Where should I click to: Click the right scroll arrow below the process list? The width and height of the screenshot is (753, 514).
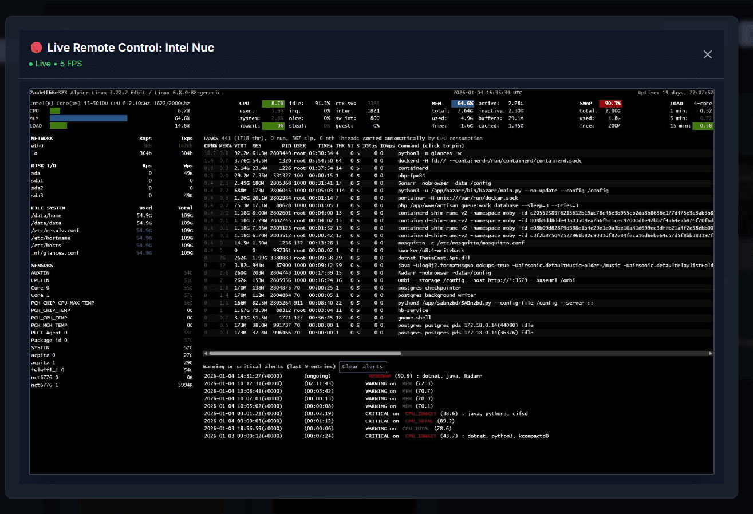point(710,353)
